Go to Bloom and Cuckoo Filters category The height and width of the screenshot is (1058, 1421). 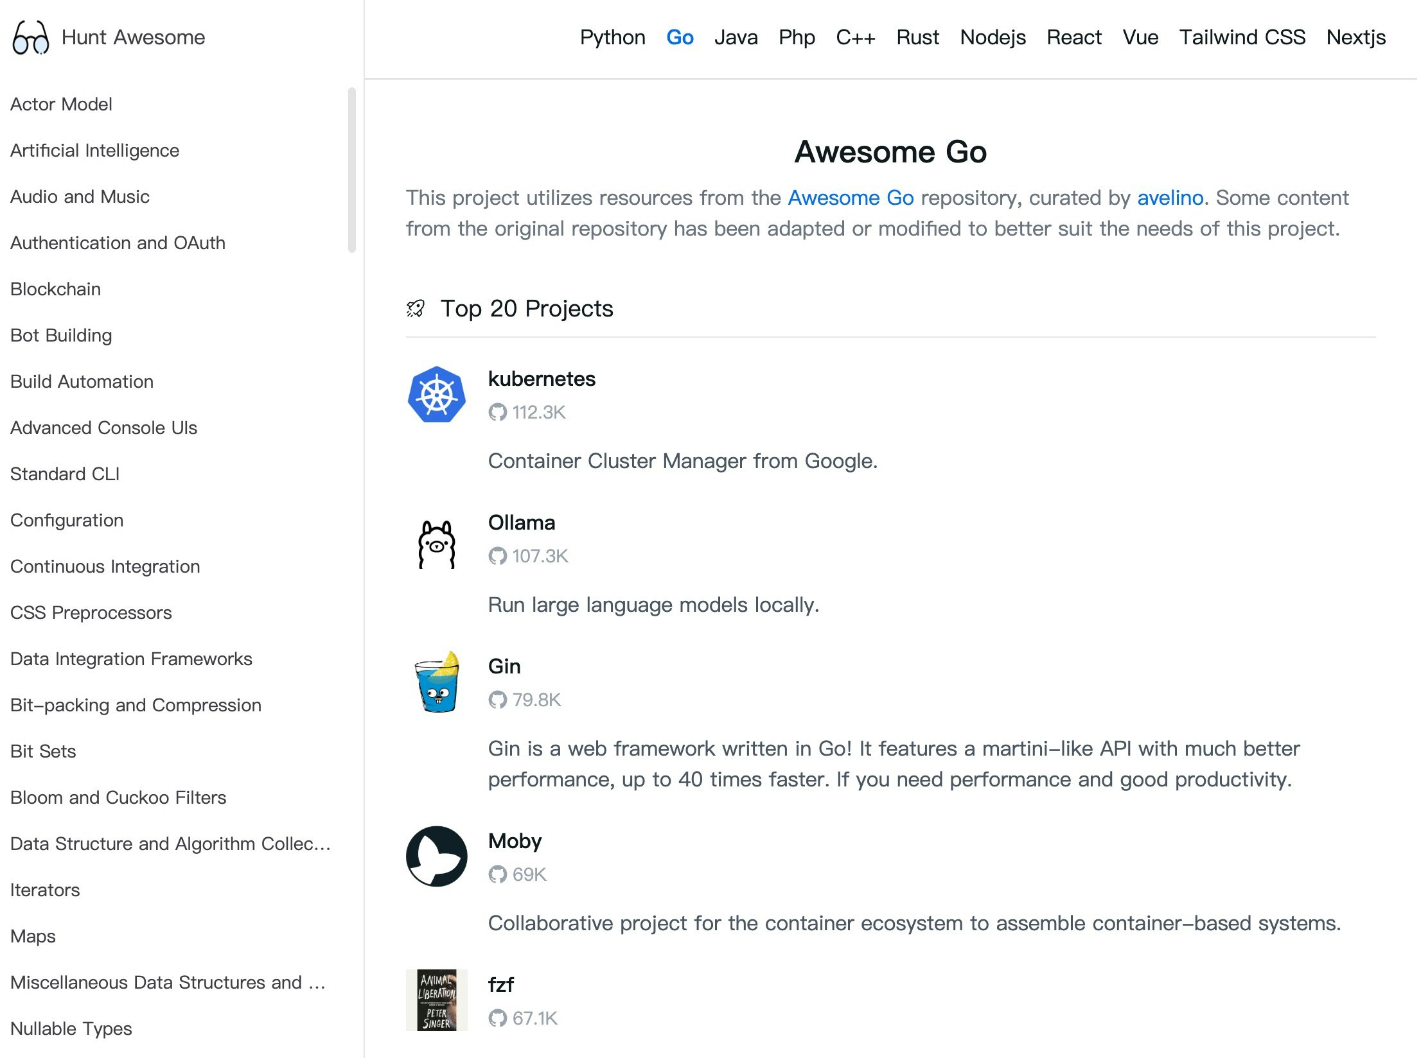click(x=119, y=797)
